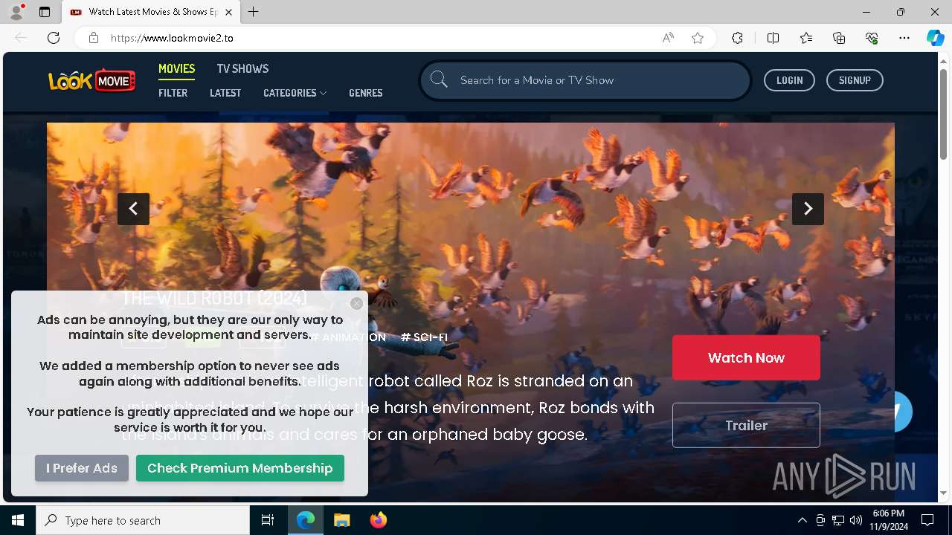Open Edge Settings and more menu
952x535 pixels.
904,38
